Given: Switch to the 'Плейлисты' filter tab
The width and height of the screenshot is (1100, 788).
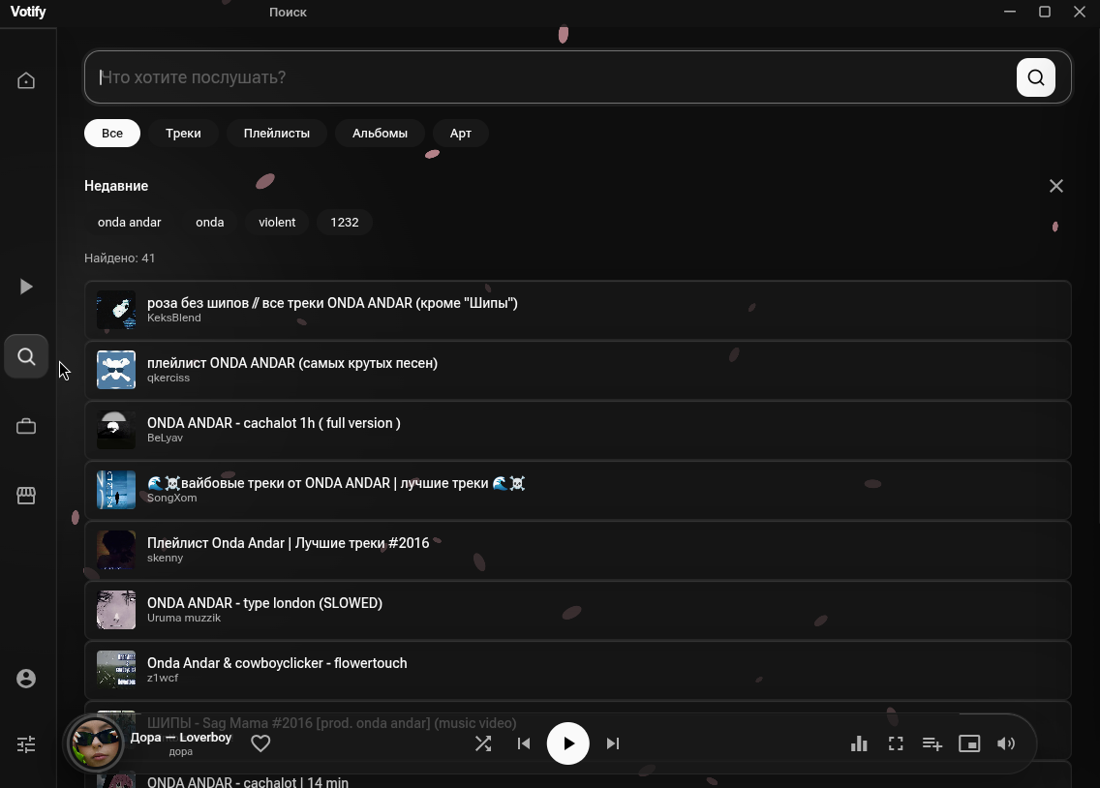Looking at the screenshot, I should click(x=276, y=134).
